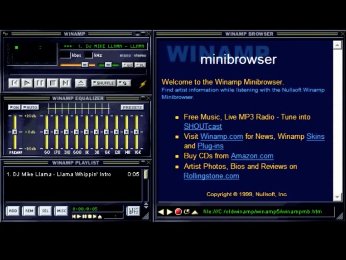Click the red Stop loading button in browser

pyautogui.click(x=178, y=212)
